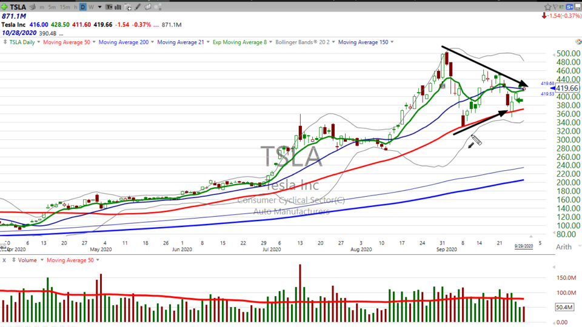Click the flag symbol icon
Screen dimensions: 582x327
coord(555,7)
